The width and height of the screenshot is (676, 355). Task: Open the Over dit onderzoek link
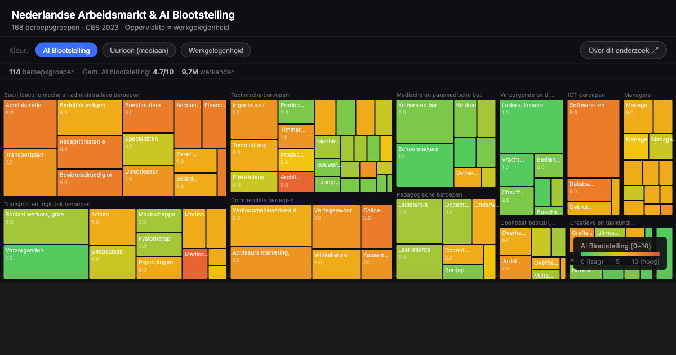point(623,51)
